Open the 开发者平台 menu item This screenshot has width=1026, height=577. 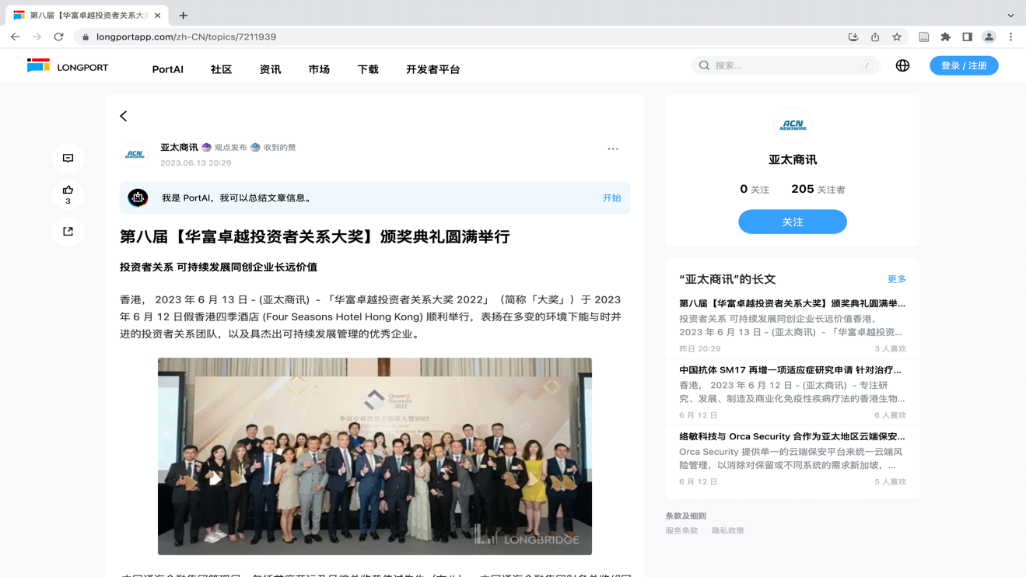[433, 69]
